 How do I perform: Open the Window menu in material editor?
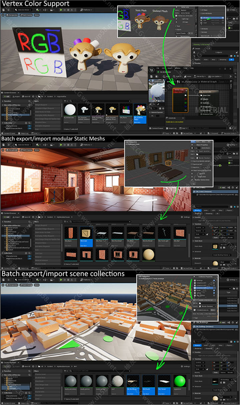click(x=177, y=68)
